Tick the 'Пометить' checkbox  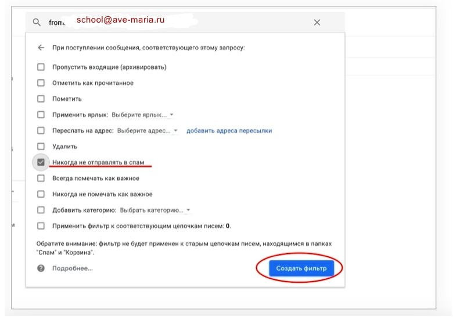pos(41,99)
